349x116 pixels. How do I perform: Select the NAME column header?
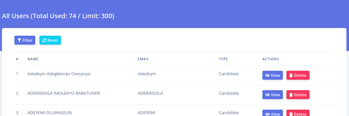pos(33,59)
